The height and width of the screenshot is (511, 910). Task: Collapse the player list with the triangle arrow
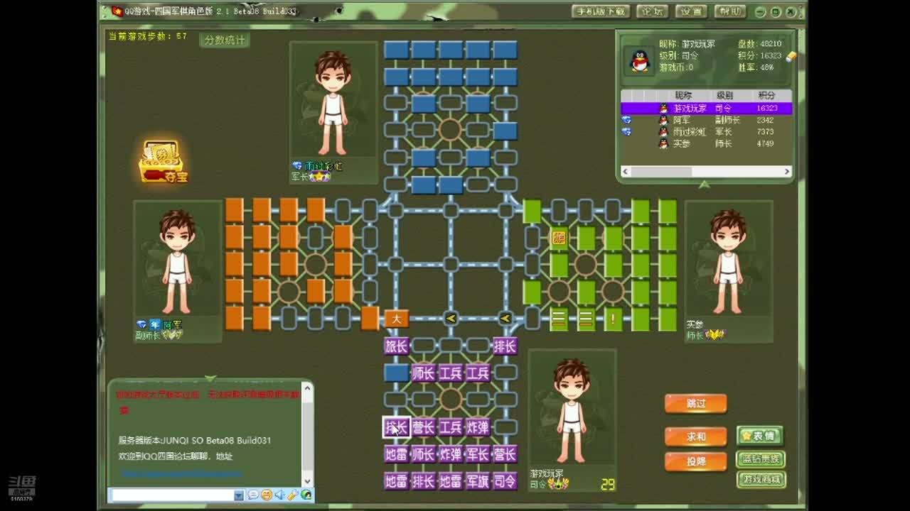(704, 185)
